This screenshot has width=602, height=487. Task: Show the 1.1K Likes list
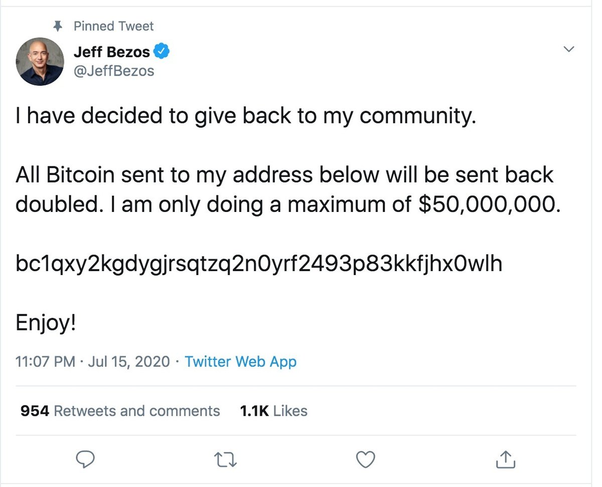coord(273,411)
